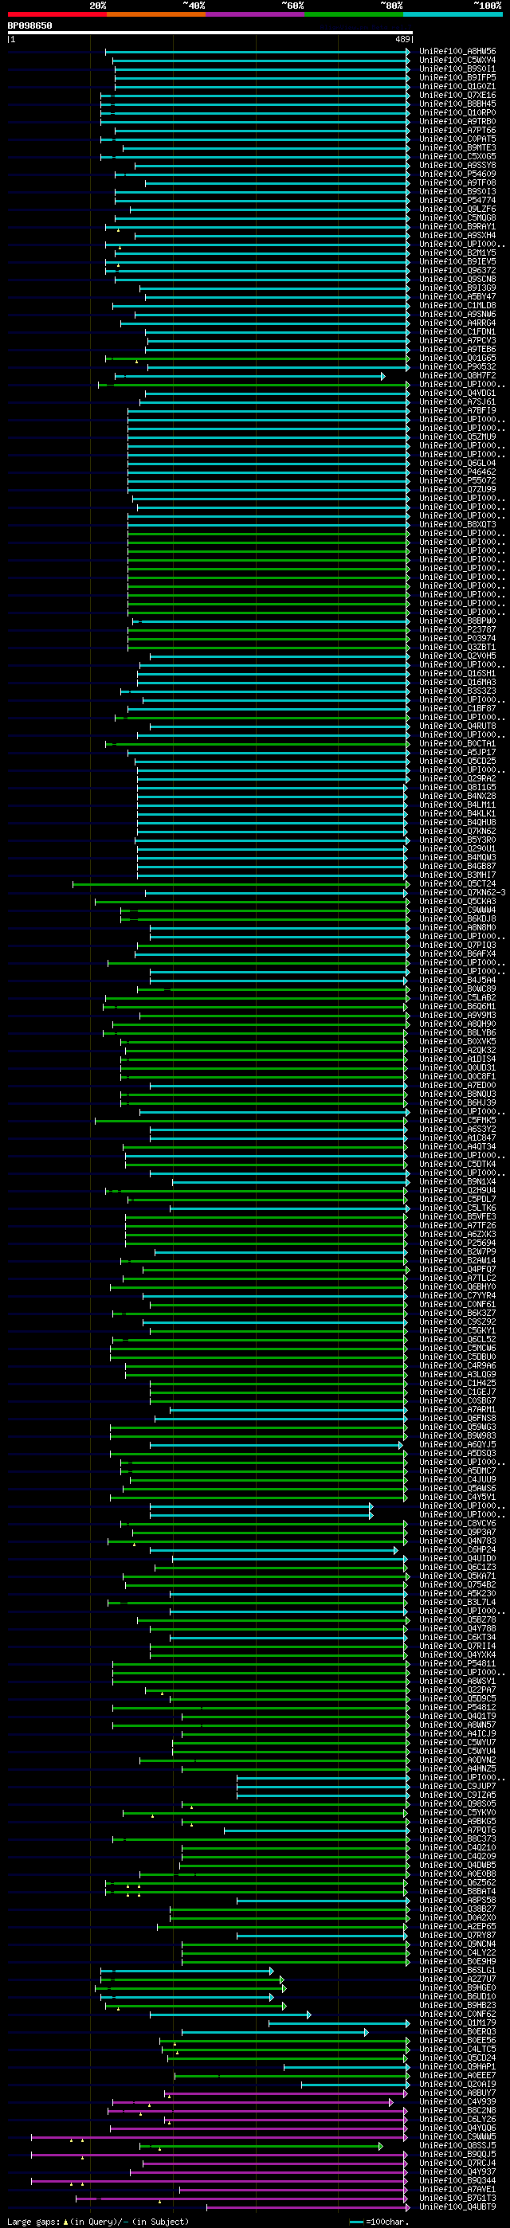Select hit UniRef100_B4NX28

click(x=457, y=796)
